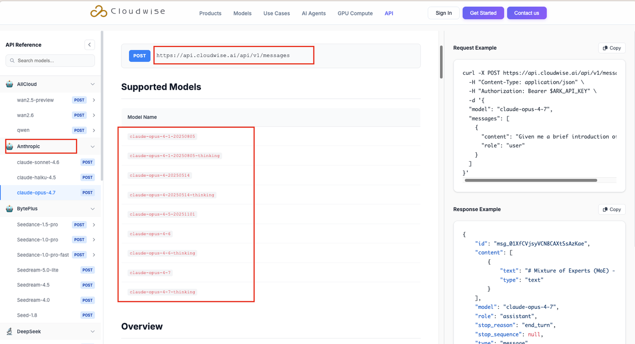This screenshot has width=635, height=344.
Task: Open the Products menu
Action: point(210,13)
